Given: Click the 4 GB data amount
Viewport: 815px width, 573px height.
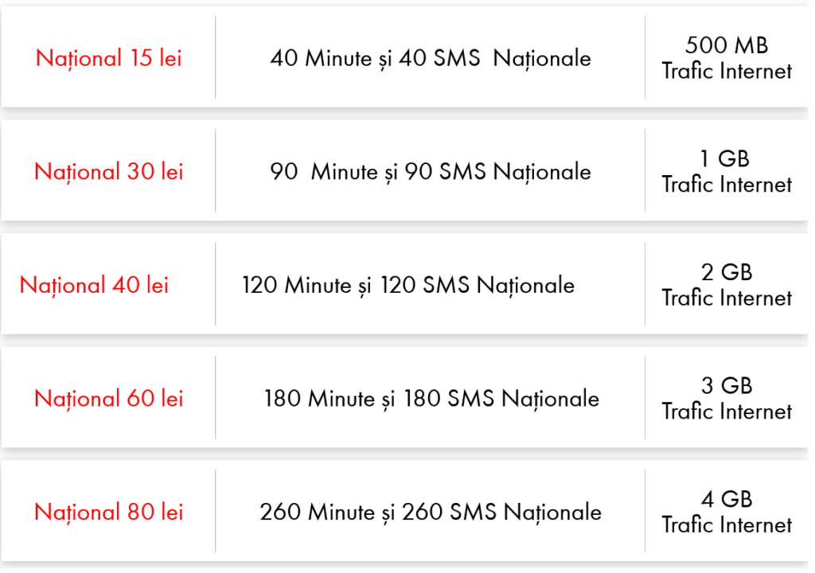Looking at the screenshot, I should [727, 500].
